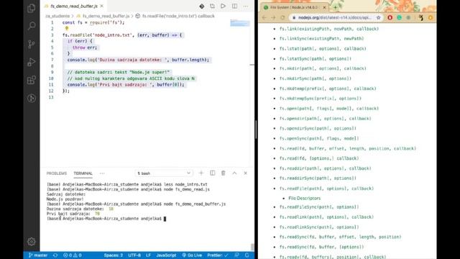Go forward in the browser
The width and height of the screenshot is (460, 259).
pos(273,17)
